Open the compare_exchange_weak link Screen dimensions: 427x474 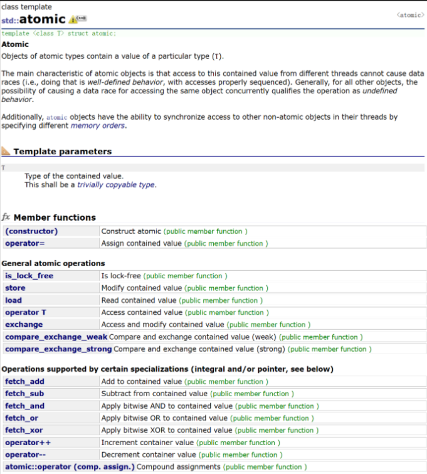[56, 337]
